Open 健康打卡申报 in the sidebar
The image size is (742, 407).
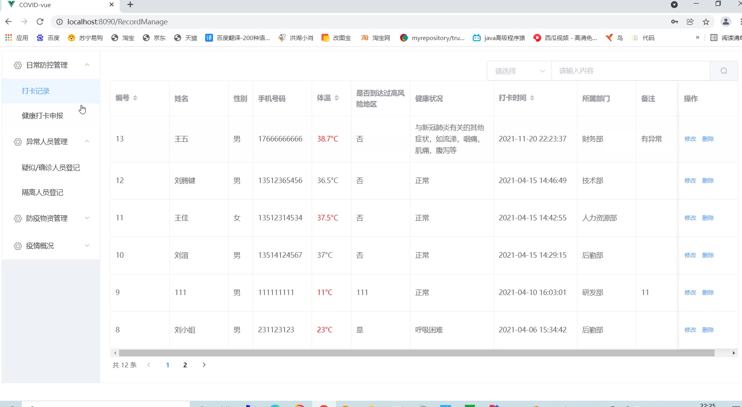point(42,115)
